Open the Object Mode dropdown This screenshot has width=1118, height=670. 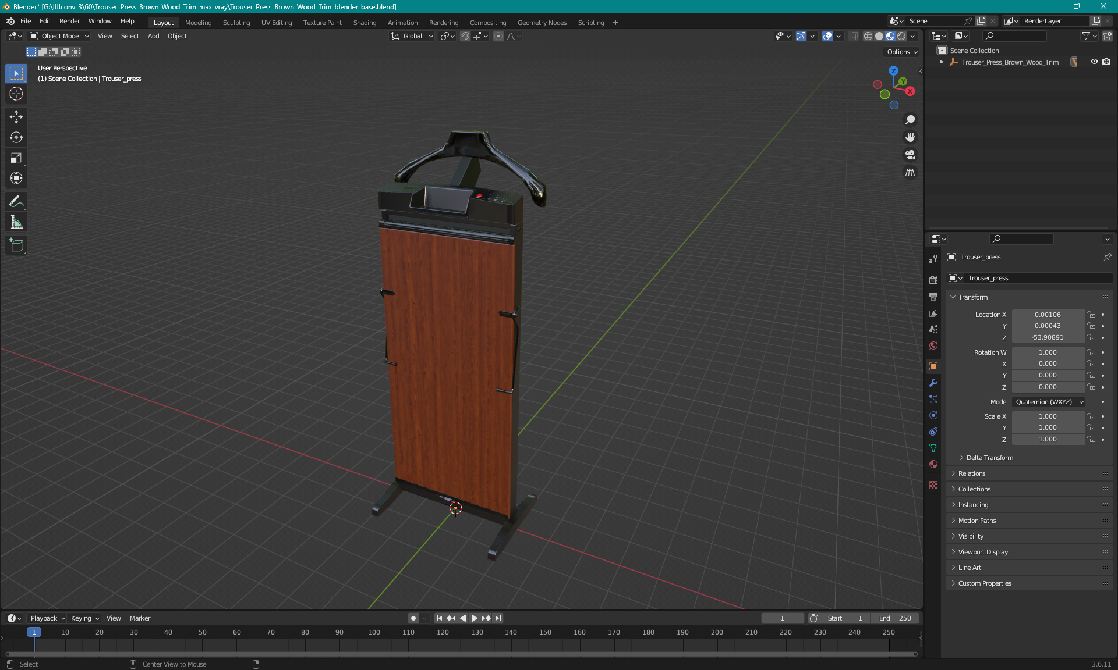[x=59, y=36]
